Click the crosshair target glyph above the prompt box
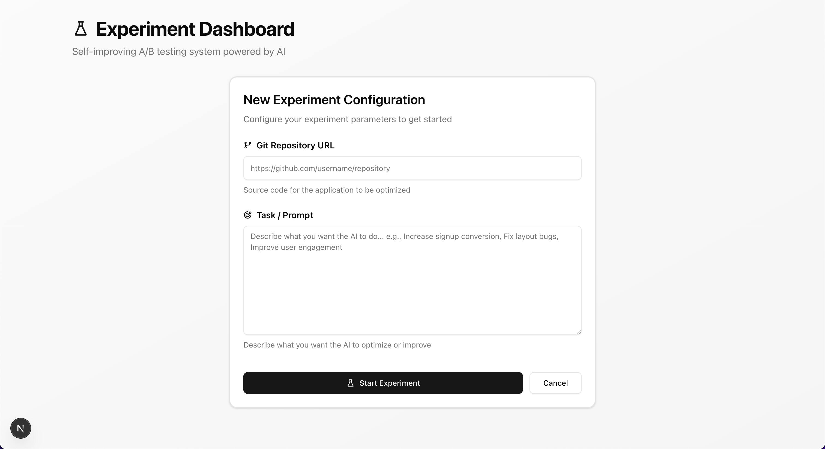The width and height of the screenshot is (825, 449). [248, 215]
